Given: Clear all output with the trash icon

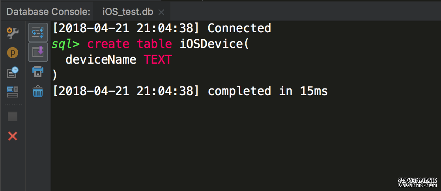Looking at the screenshot, I should click(38, 91).
